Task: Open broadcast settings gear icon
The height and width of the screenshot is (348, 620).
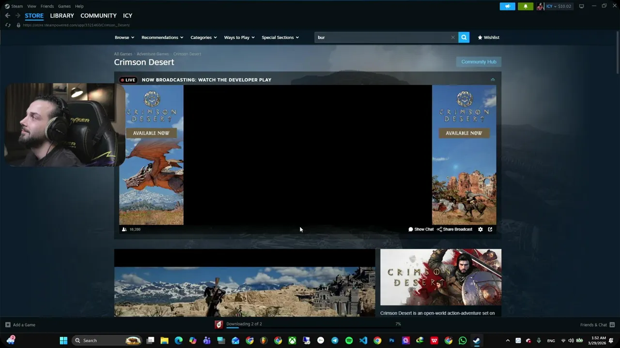Action: click(x=480, y=229)
